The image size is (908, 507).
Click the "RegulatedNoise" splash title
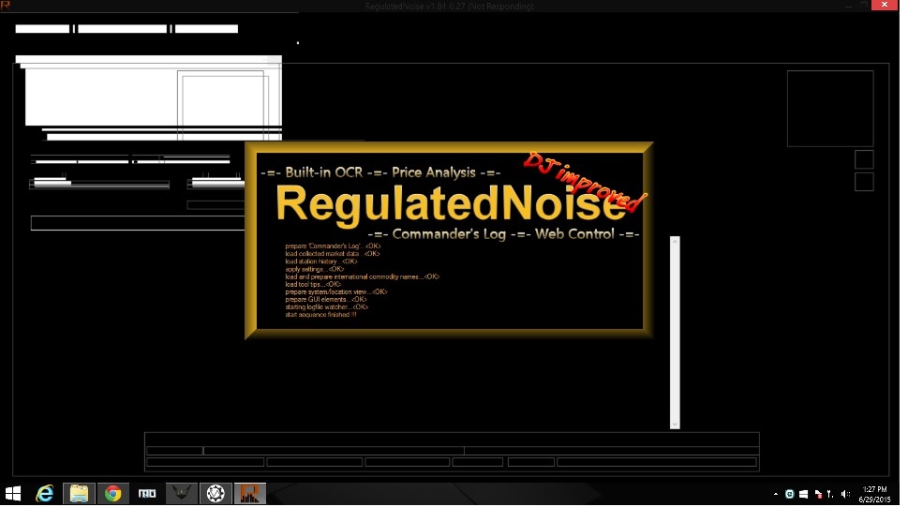[451, 204]
